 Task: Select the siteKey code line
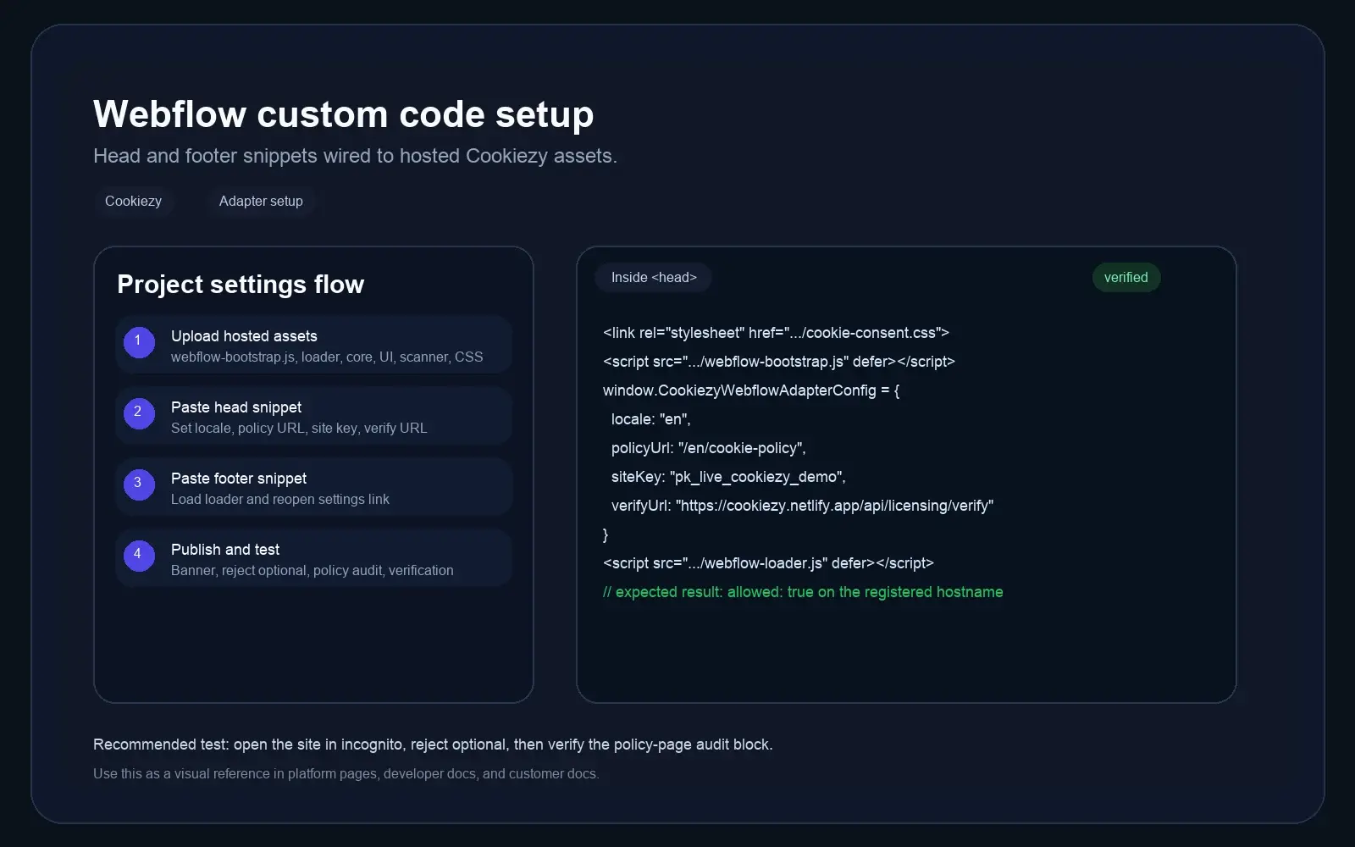point(727,477)
